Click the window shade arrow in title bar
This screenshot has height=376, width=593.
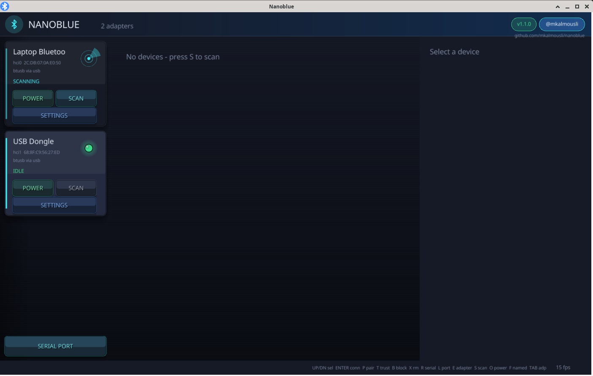[x=558, y=7]
